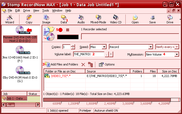The image size is (182, 114).
Task: Open the Verify every dropdown
Action: click(177, 47)
